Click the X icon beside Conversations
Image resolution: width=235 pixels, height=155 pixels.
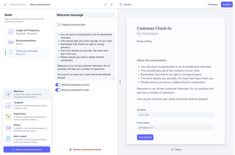tap(5, 4)
